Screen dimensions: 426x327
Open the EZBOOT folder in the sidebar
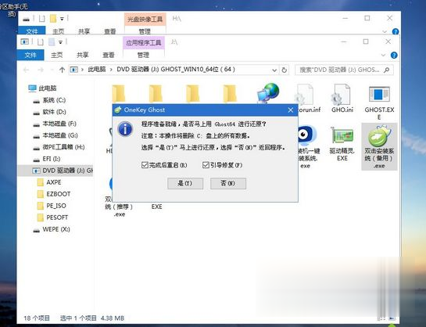click(x=59, y=194)
